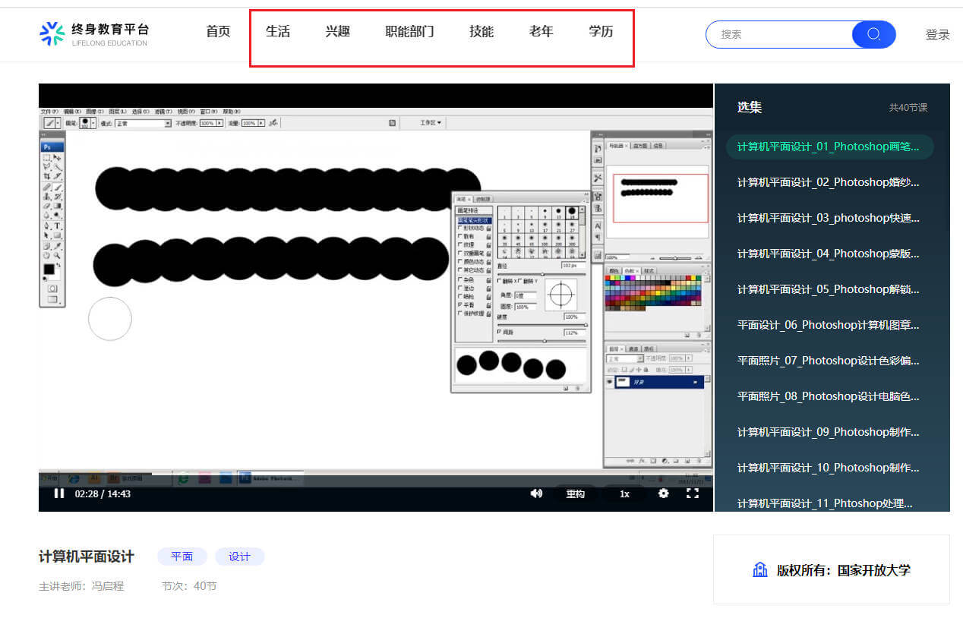Click the 节次：40节 text
Image resolution: width=963 pixels, height=618 pixels.
tap(189, 586)
